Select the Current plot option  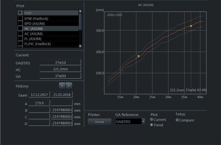151,119
